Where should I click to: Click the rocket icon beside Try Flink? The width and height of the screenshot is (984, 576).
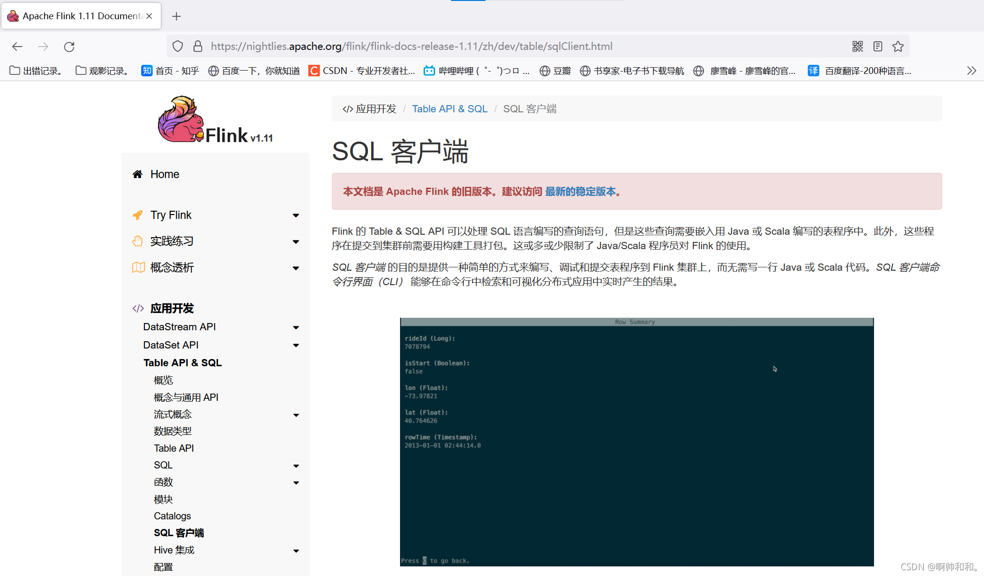137,215
